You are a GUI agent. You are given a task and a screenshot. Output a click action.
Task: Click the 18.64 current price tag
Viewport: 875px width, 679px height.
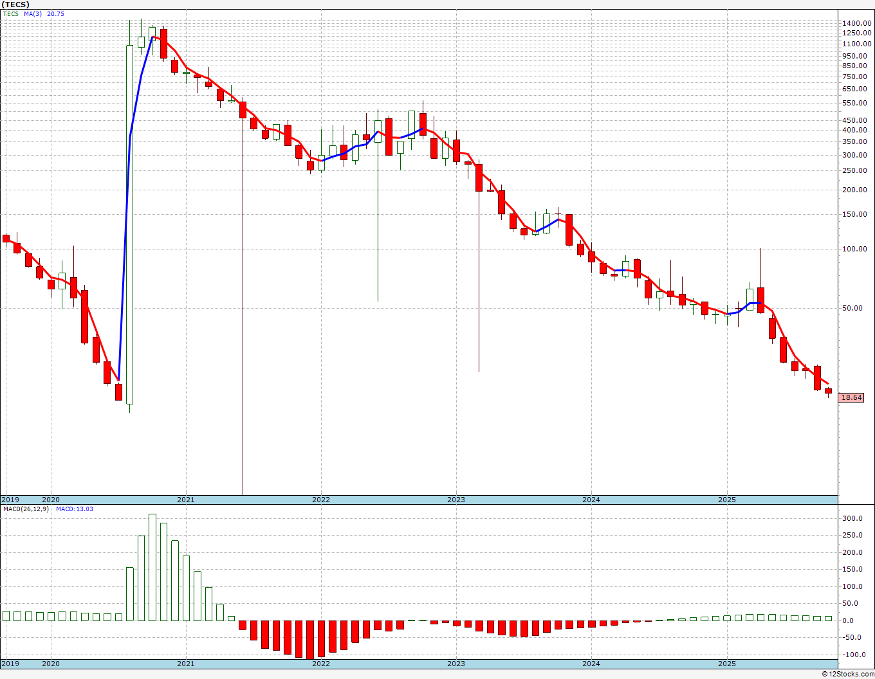pos(851,398)
